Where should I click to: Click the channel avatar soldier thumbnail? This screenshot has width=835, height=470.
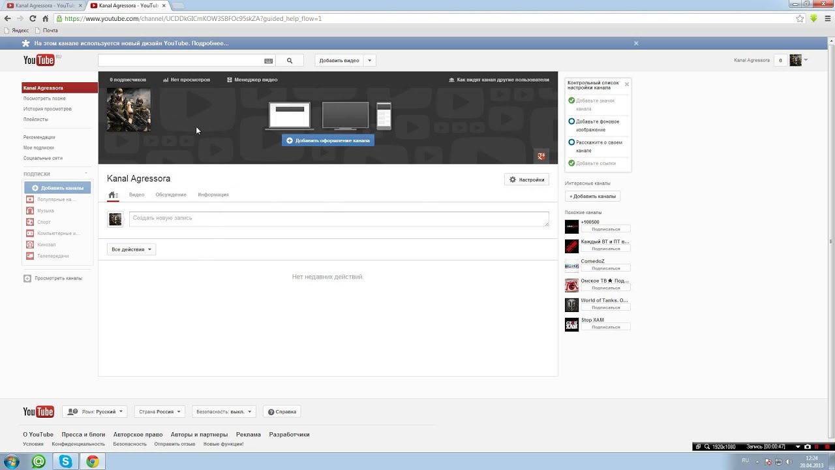point(129,110)
